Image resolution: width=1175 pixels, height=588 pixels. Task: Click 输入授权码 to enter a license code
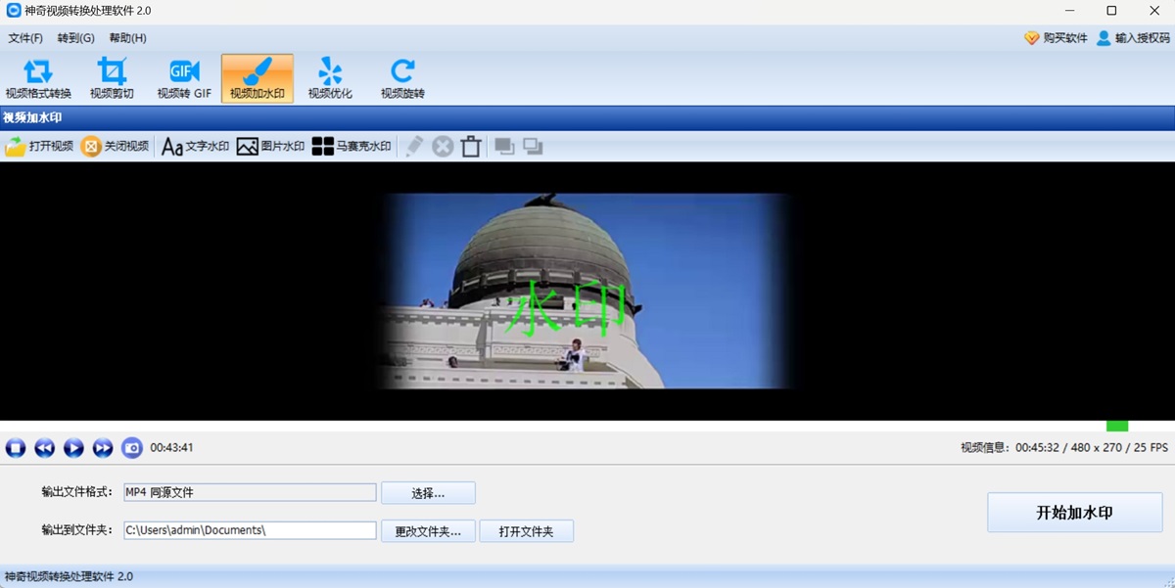point(1133,38)
